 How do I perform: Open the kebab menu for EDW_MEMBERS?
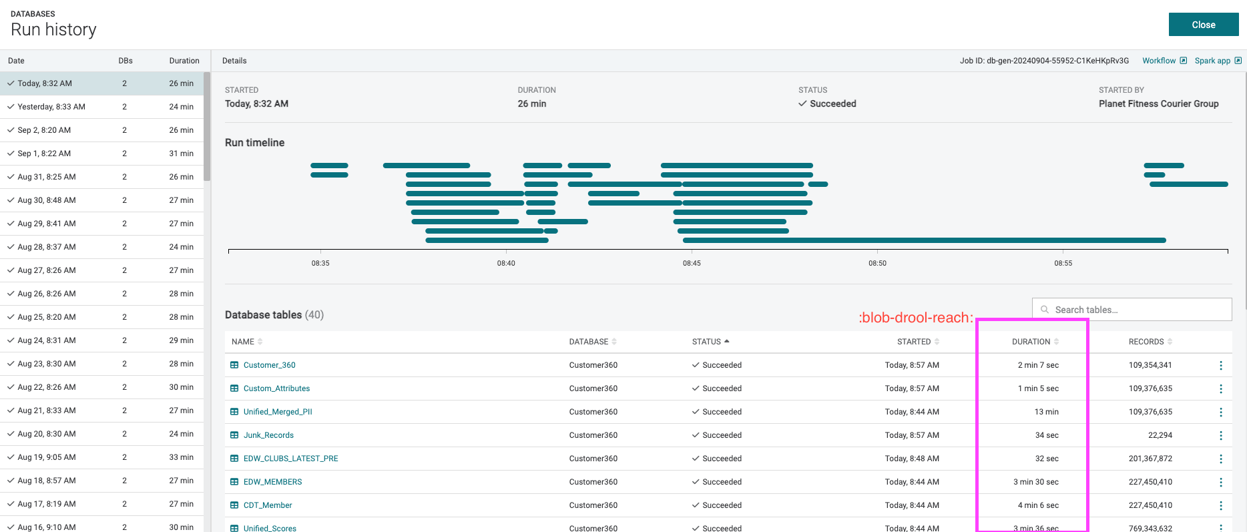[1221, 482]
